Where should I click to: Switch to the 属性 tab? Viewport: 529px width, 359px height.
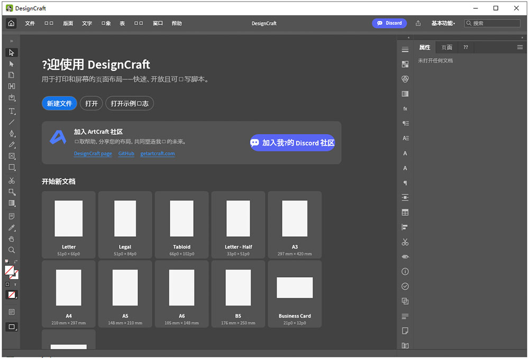pos(424,47)
